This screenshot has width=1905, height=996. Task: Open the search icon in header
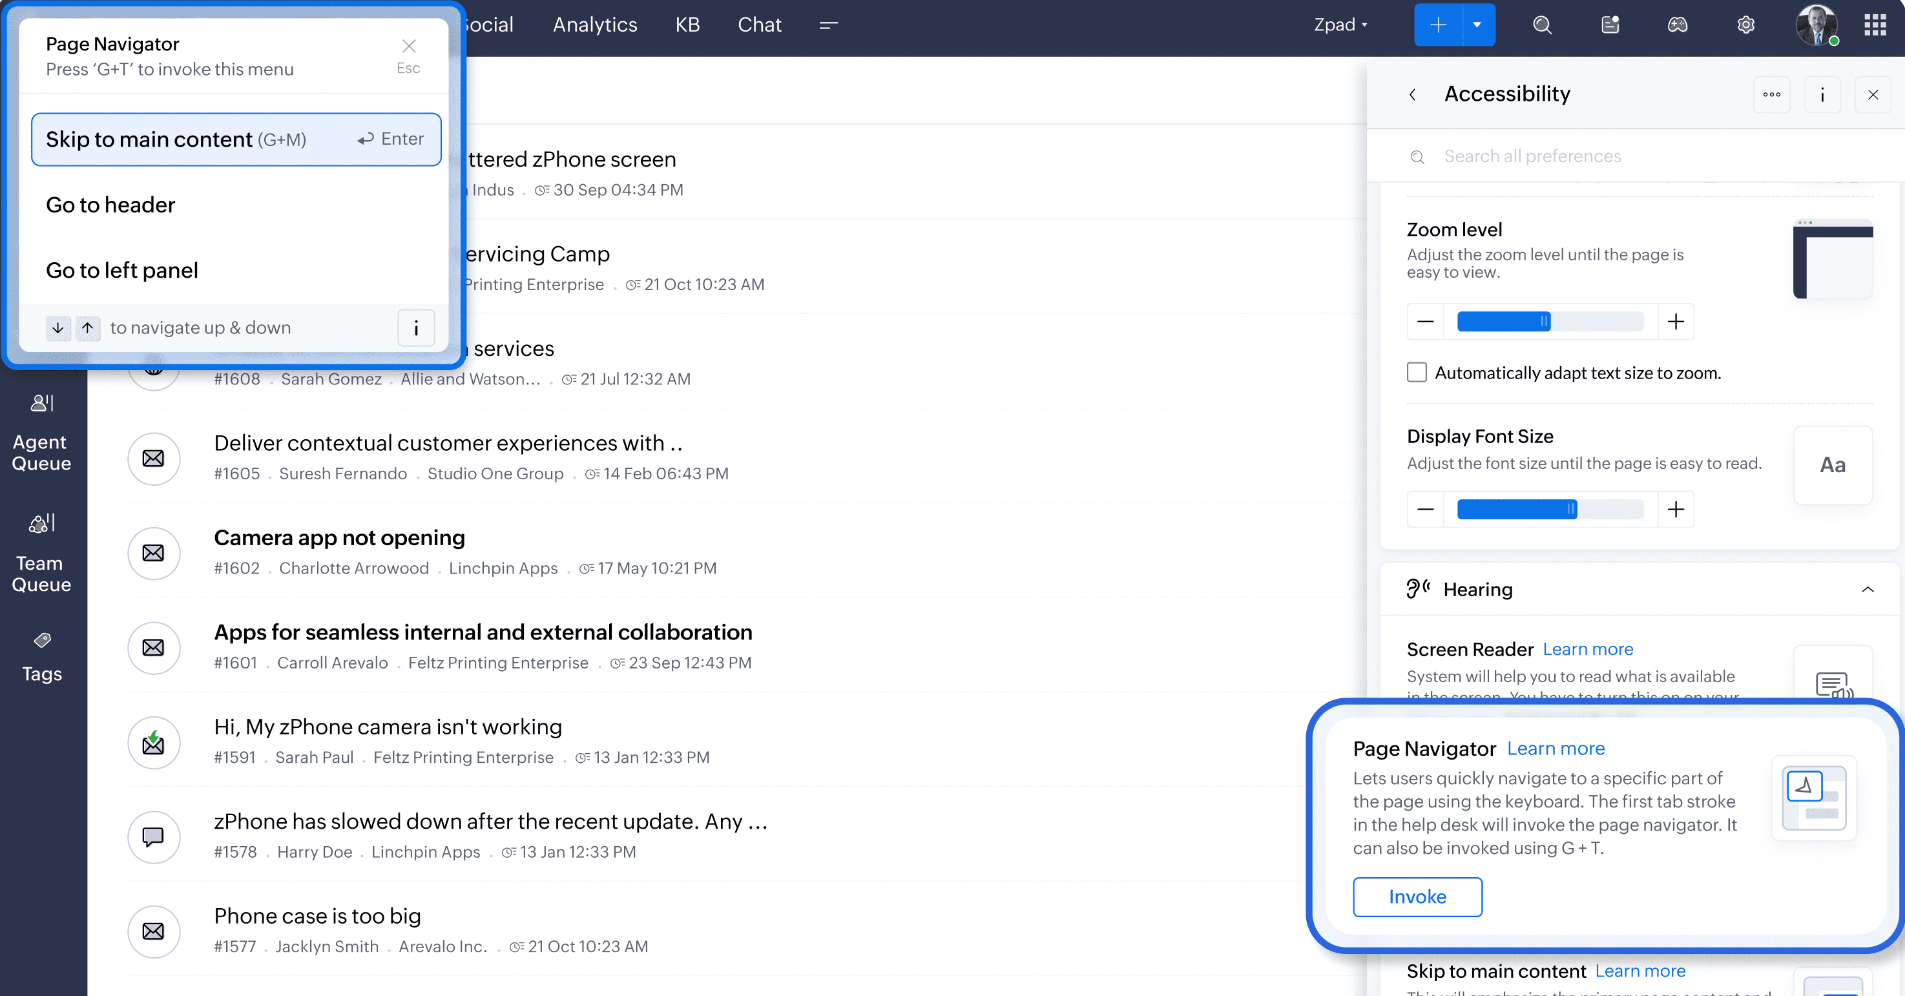(1542, 25)
